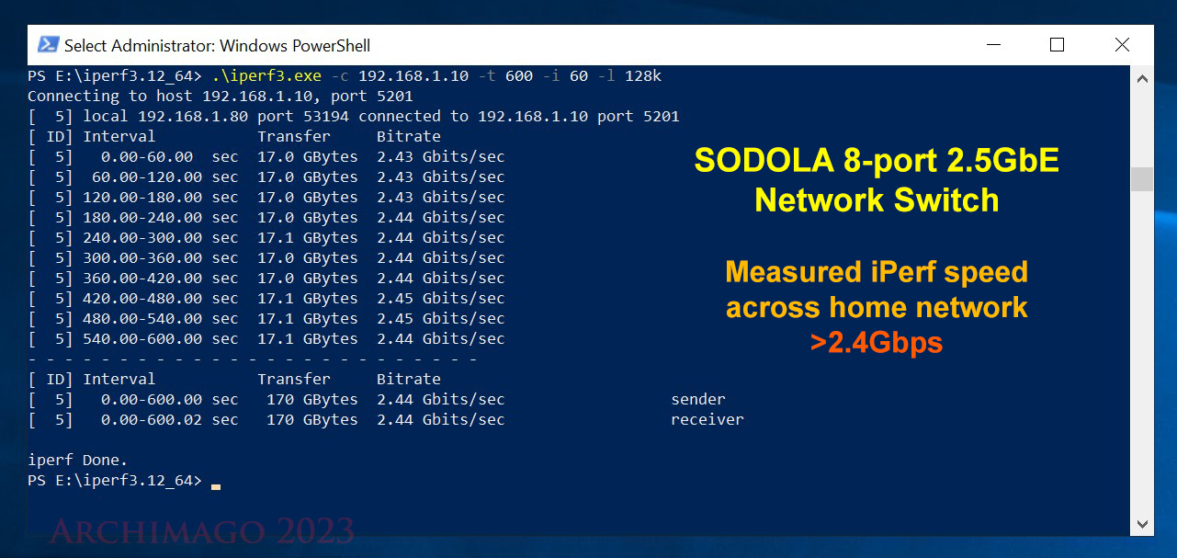The width and height of the screenshot is (1177, 558).
Task: Minimize the PowerShell window
Action: click(993, 44)
